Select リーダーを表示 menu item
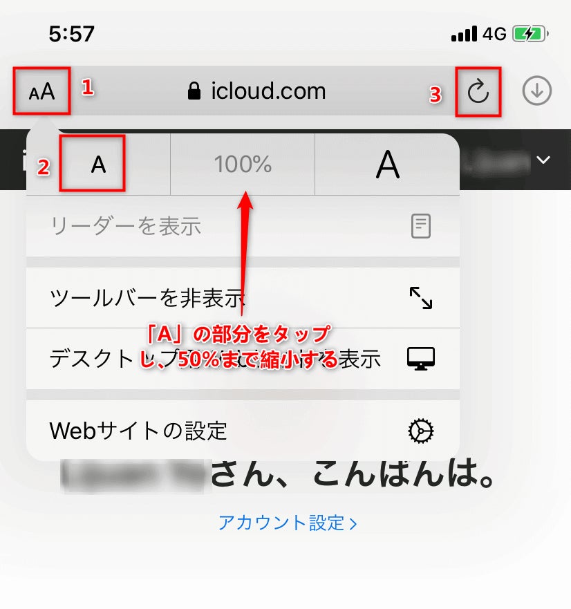The height and width of the screenshot is (609, 571). coord(243,226)
